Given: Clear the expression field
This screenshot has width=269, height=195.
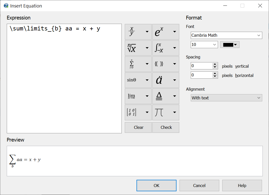Looking at the screenshot, I should click(x=138, y=127).
